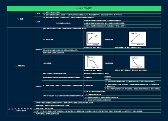
Task: Select the 1、概念 subtopic cell
Action: point(38,13)
